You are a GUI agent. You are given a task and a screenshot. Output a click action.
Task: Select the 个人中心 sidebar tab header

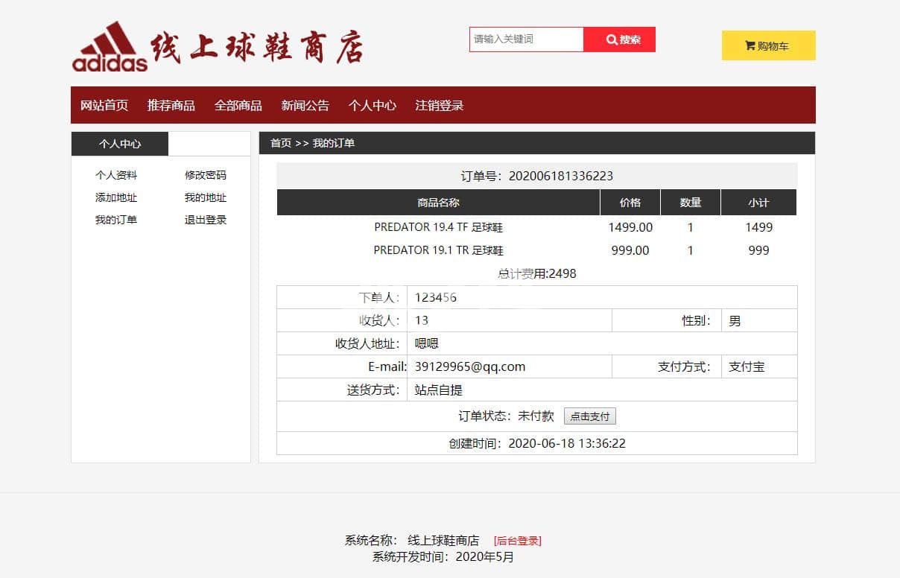point(120,144)
